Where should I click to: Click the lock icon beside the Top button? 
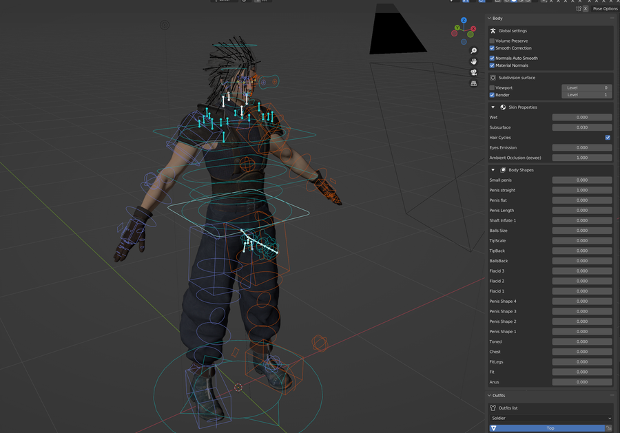(608, 428)
